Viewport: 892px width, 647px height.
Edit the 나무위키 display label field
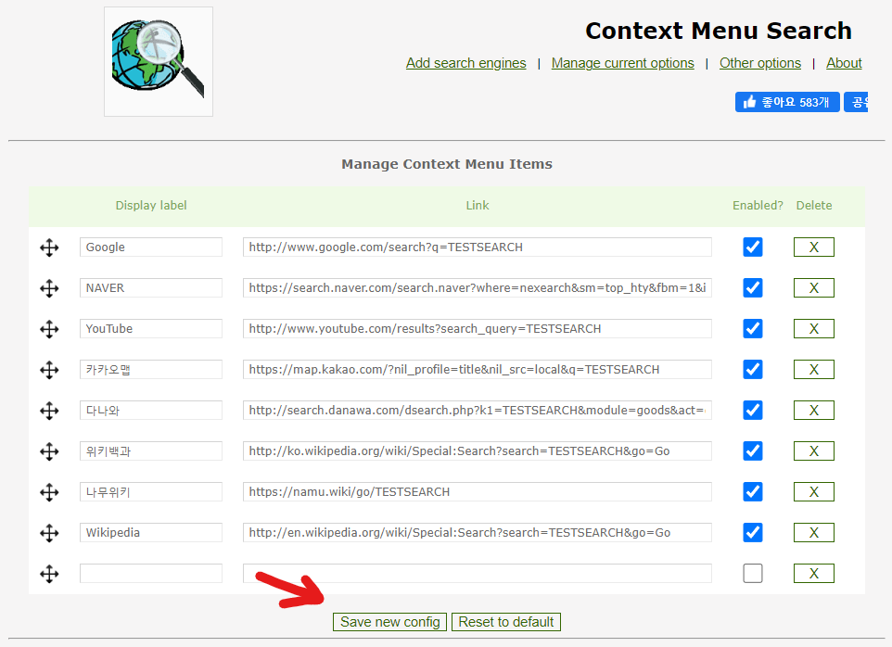click(x=151, y=492)
